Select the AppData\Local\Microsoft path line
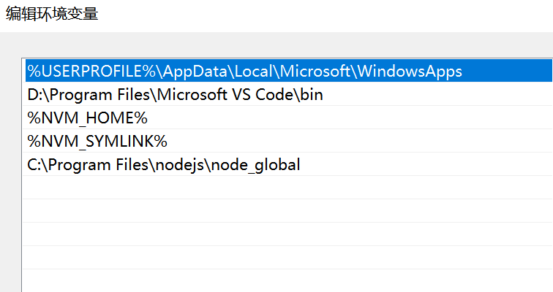Image resolution: width=553 pixels, height=292 pixels. 244,71
